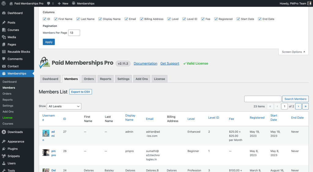Click the Posts pin icon
Image resolution: width=313 pixels, height=172 pixels.
click(x=4, y=23)
